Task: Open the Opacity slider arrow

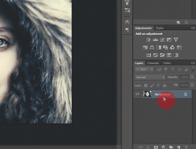Action: tap(192, 77)
